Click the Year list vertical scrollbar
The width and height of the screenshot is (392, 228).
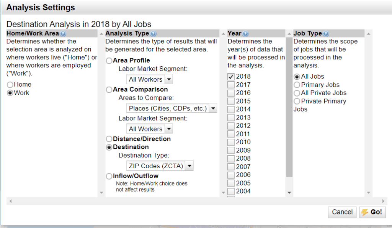tap(289, 107)
